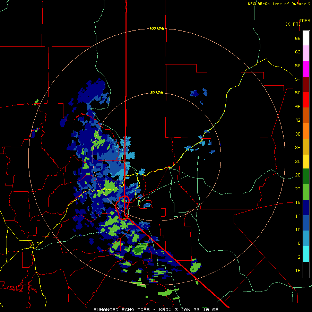
Task: Click the "22" legend label
Action: [298, 189]
